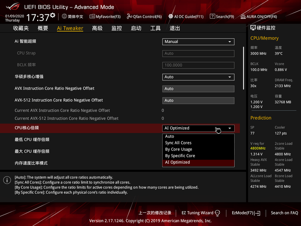Collapse the CPU核心倍频 AI Optimized dropdown
Viewport: 301px width, 226px height.
point(198,128)
